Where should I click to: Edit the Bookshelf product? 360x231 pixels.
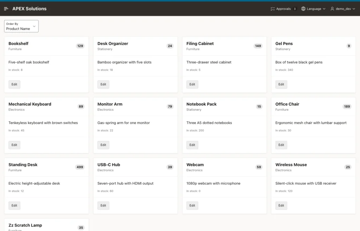(14, 84)
